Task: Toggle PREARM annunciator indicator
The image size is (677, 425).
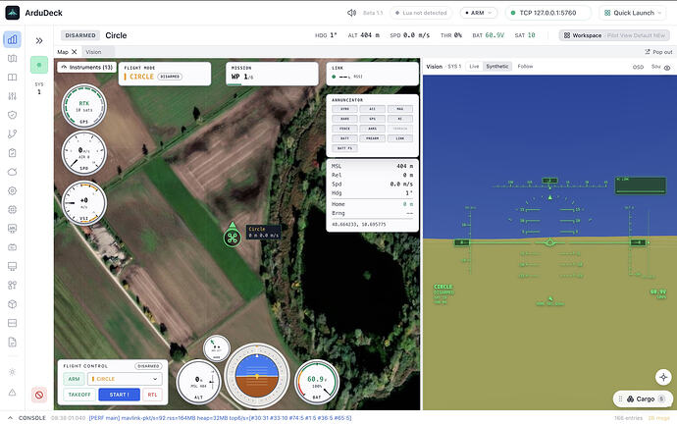Action: tap(372, 138)
